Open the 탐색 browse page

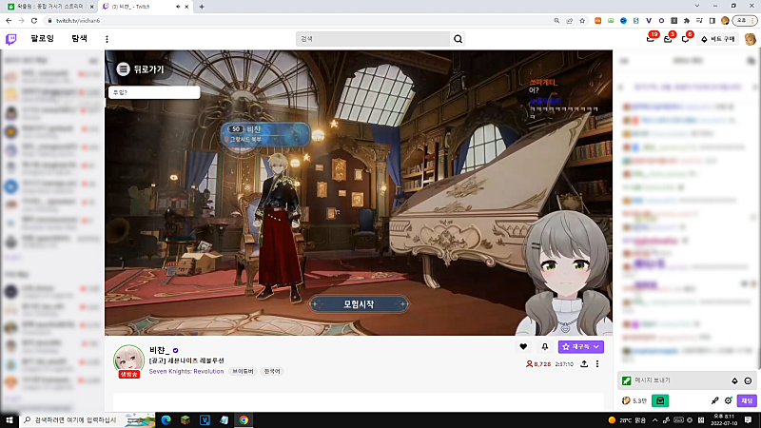coord(79,38)
